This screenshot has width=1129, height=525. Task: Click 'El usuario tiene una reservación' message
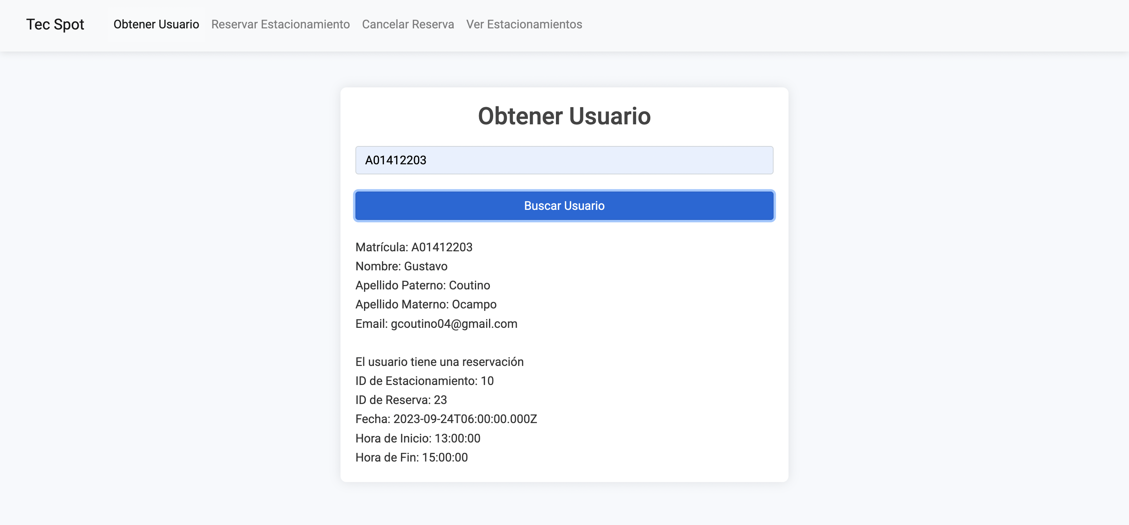(x=439, y=361)
